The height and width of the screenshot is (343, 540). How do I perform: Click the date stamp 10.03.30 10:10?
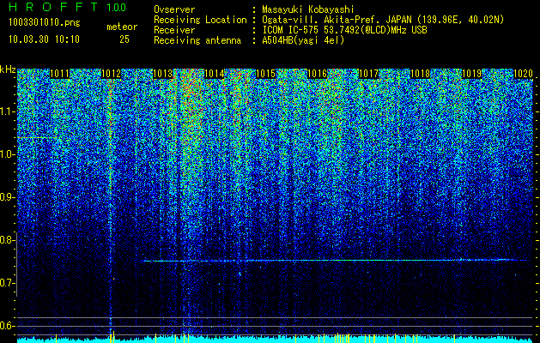(x=44, y=39)
